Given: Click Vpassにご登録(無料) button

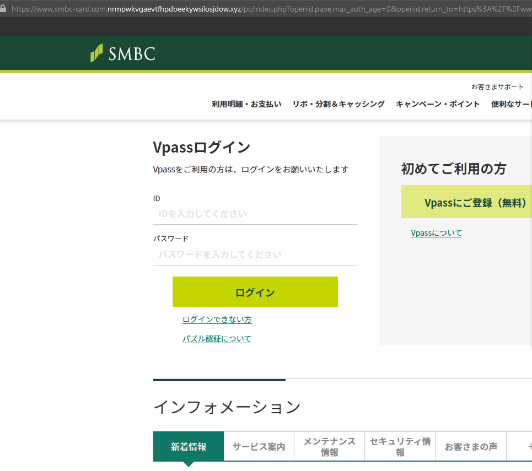Looking at the screenshot, I should tap(466, 202).
